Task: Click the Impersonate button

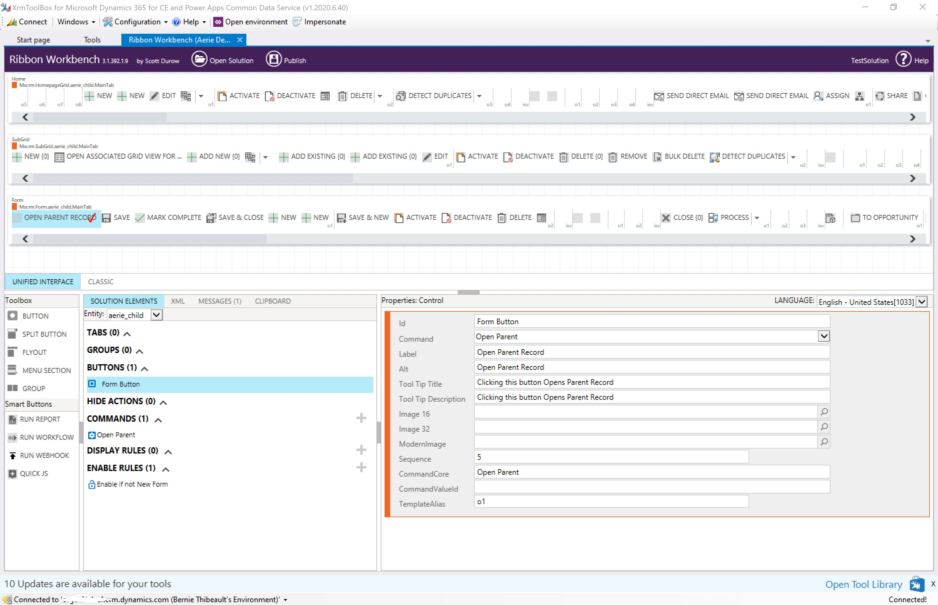Action: click(319, 22)
